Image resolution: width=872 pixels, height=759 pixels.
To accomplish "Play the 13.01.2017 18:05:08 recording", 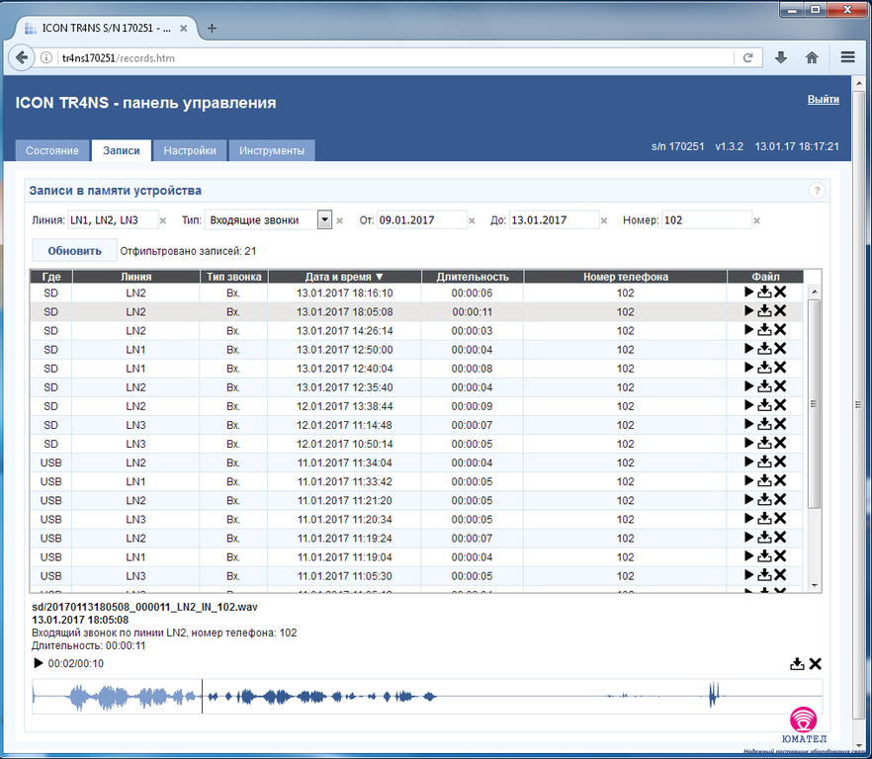I will [x=748, y=311].
